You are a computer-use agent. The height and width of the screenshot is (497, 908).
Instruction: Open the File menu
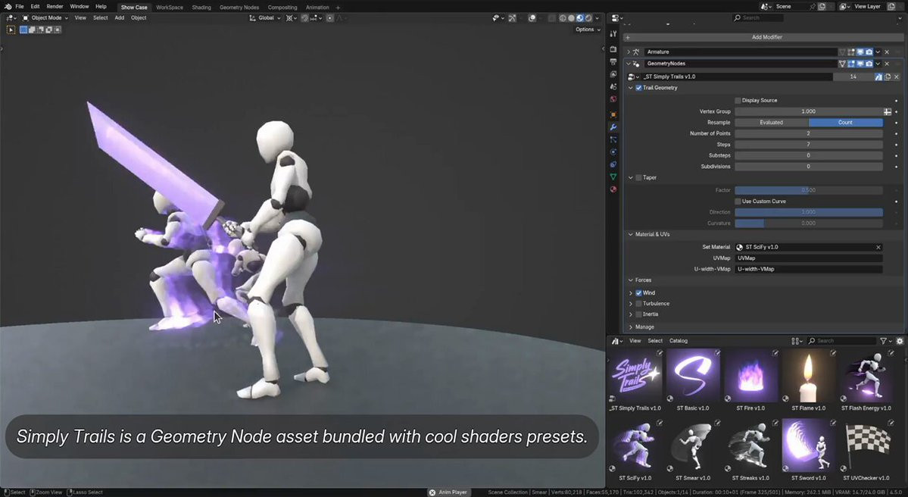click(20, 6)
